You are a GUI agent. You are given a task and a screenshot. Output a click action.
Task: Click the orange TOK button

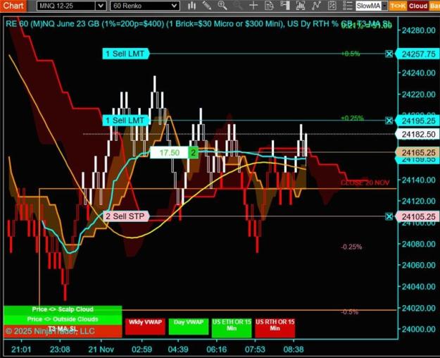[x=398, y=6]
